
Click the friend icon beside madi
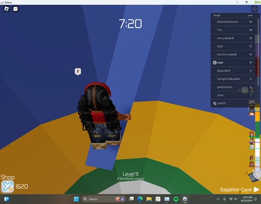pyautogui.click(x=215, y=63)
